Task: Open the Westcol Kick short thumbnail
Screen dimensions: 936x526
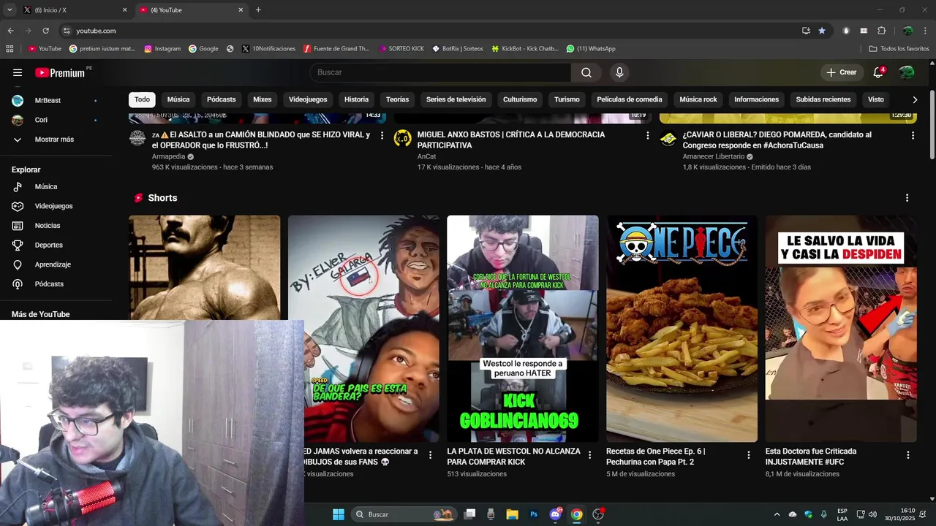Action: click(522, 329)
